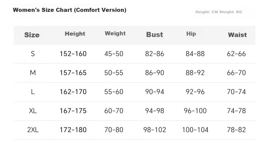
Task: Click the 78-82 waist cell
Action: (236, 130)
